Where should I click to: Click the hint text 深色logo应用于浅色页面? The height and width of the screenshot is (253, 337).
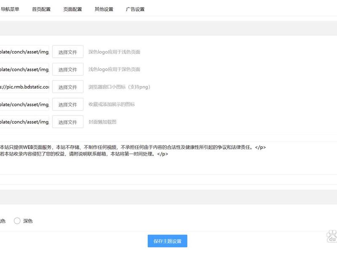(x=114, y=52)
